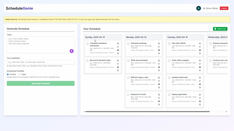Edit the Refactor legacy code task
The height and width of the screenshot is (131, 234).
(159, 81)
